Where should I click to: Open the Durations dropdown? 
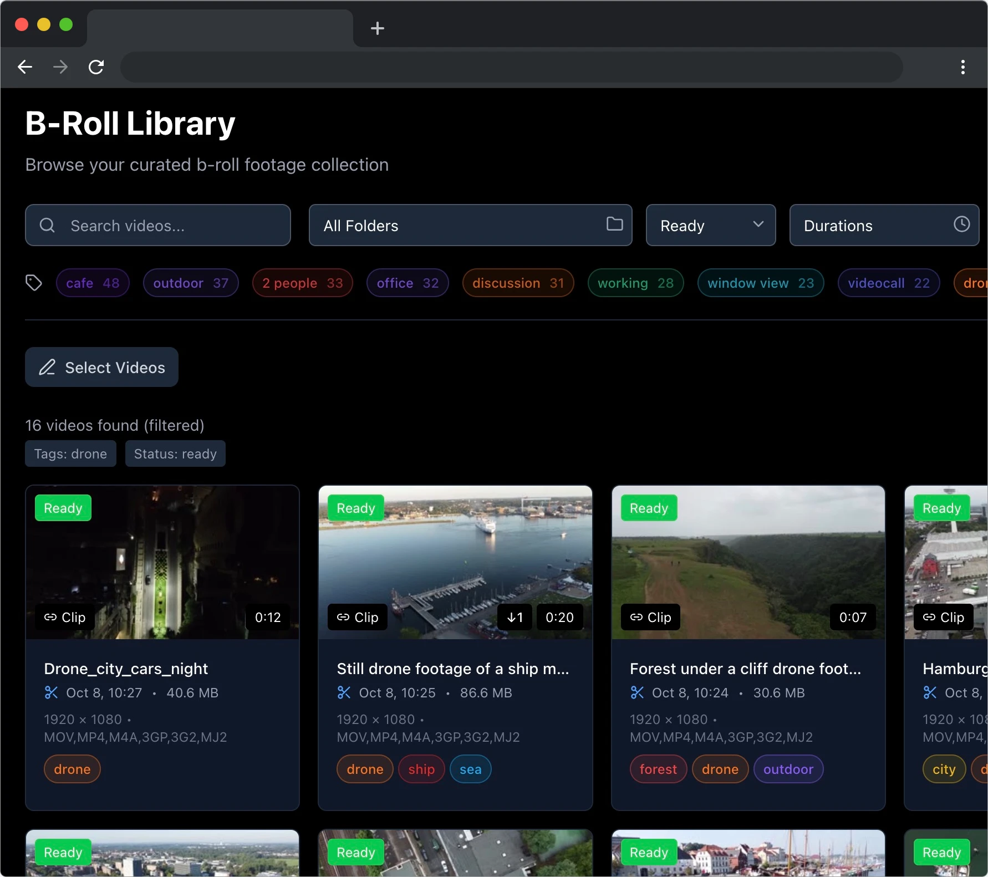884,225
